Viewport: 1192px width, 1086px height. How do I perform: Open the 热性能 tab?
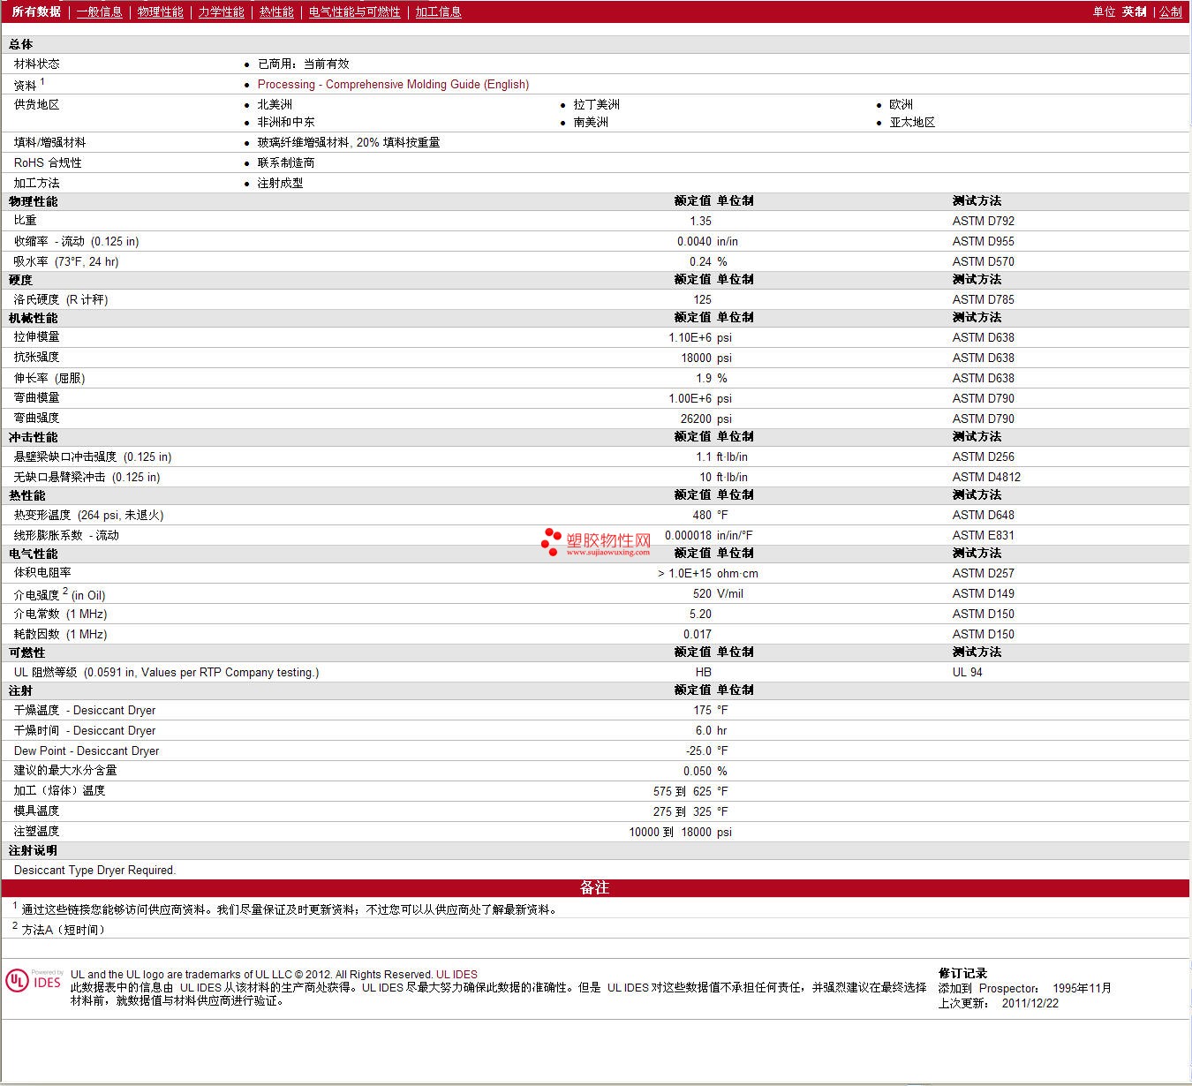coord(276,11)
